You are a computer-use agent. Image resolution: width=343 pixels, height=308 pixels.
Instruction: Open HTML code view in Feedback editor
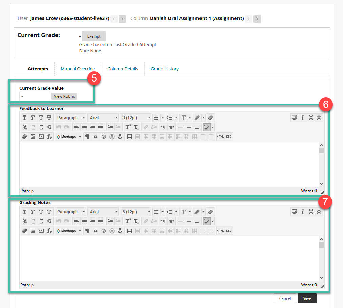click(x=220, y=137)
